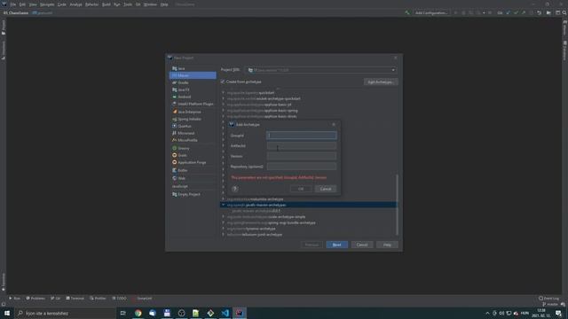Screen dimensions: 568x319
Task: Focus the Version input field
Action: [302, 156]
